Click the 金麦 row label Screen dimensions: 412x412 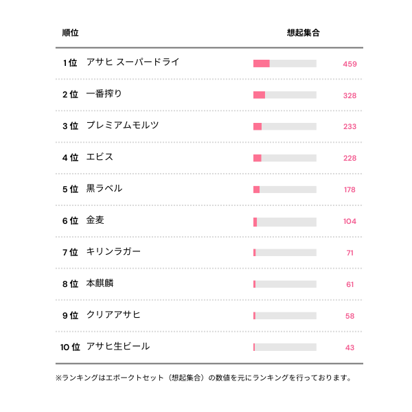point(95,220)
